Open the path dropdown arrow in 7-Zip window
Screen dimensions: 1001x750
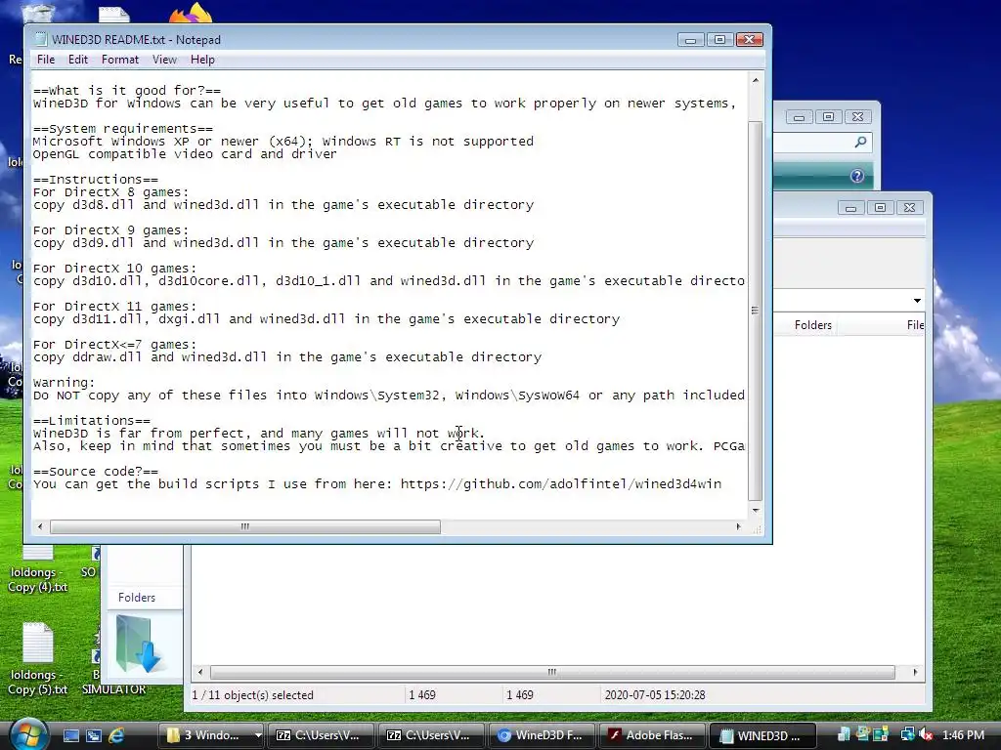(x=917, y=301)
